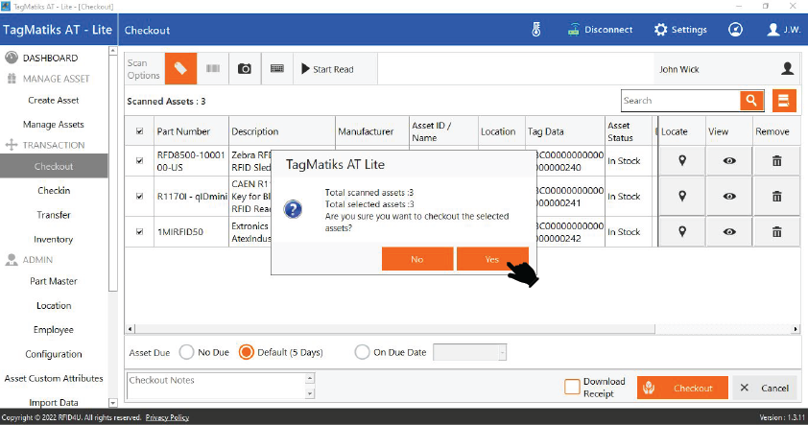Select the camera scan option icon
The image size is (808, 425).
245,69
